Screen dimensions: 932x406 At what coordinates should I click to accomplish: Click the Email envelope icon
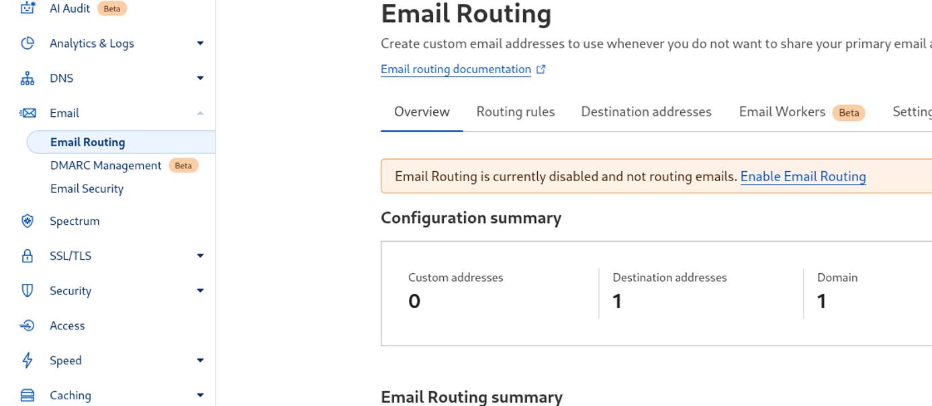click(x=27, y=113)
